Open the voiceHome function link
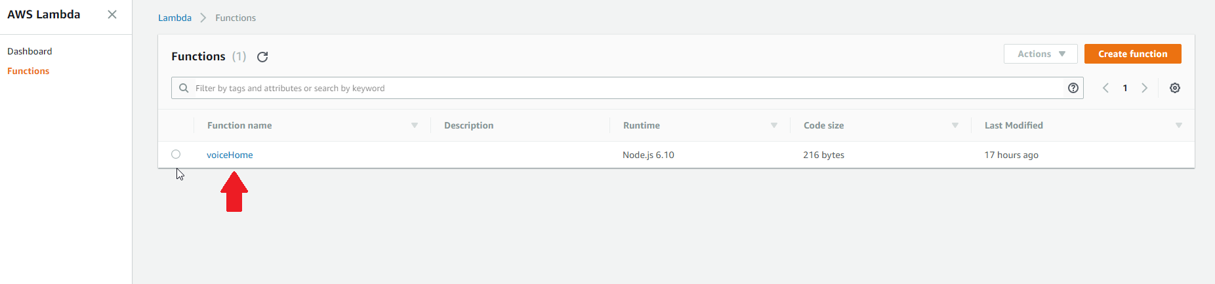1215x284 pixels. [230, 155]
